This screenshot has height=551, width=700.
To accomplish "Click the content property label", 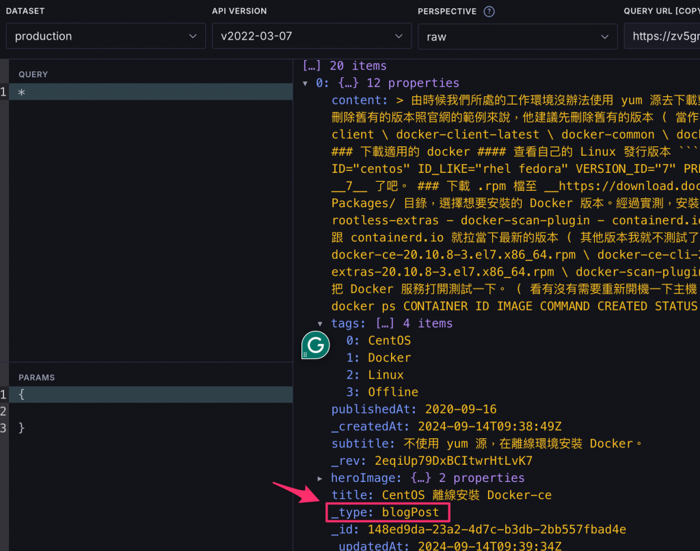I will point(360,100).
